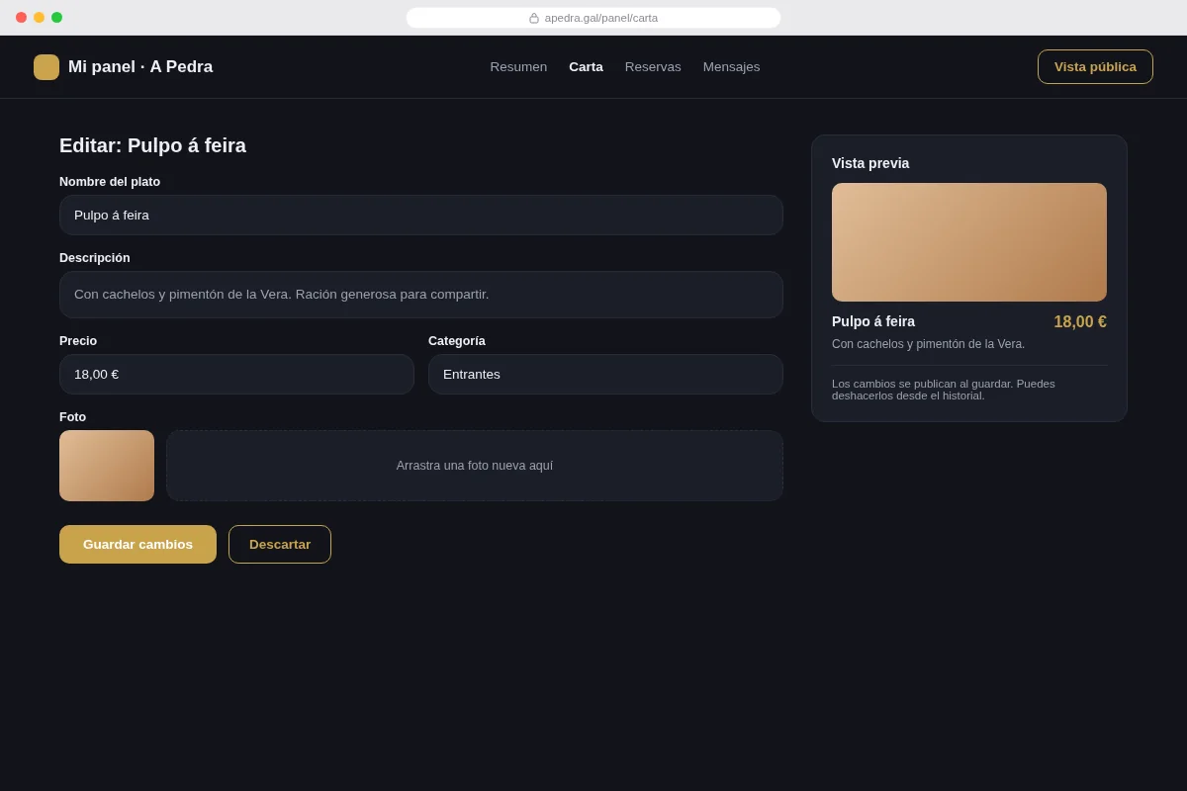Image resolution: width=1187 pixels, height=791 pixels.
Task: Click the preview card dish image
Action: [969, 242]
